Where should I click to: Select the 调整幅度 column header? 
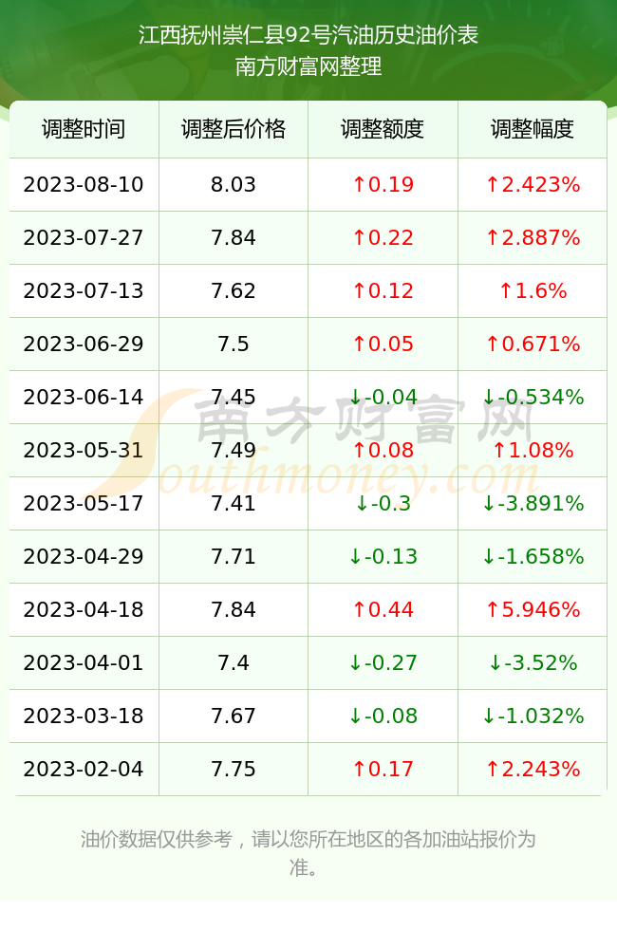pos(533,129)
